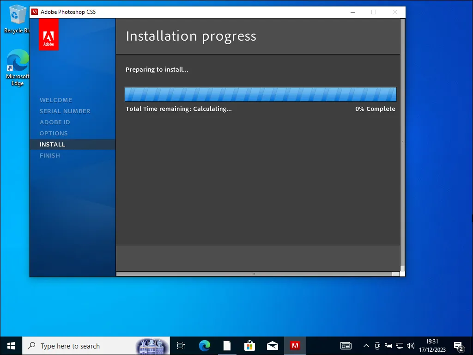Open Task View in the taskbar
This screenshot has width=473, height=355.
pyautogui.click(x=181, y=346)
